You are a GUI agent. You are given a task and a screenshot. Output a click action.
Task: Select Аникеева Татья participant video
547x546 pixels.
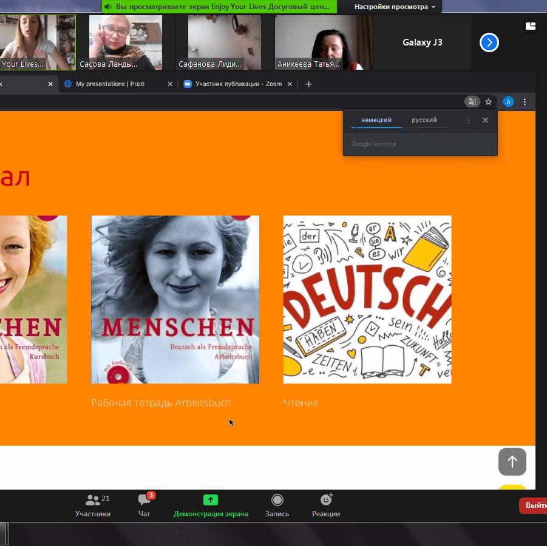coord(324,42)
